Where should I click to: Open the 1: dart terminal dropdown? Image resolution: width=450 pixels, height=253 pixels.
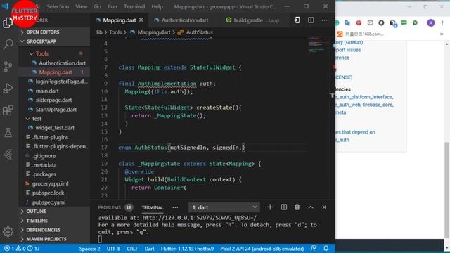click(224, 207)
